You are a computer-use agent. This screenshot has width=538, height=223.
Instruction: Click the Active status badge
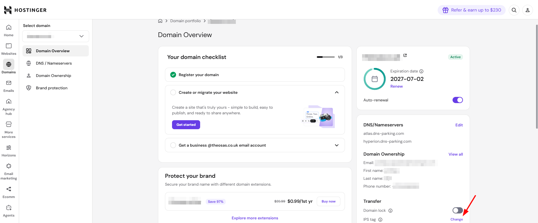[455, 57]
